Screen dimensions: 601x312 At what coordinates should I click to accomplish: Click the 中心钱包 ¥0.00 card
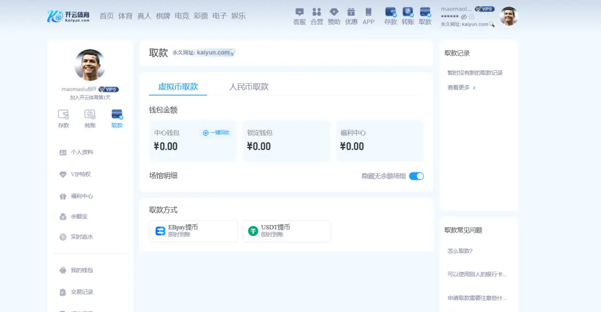coord(193,141)
